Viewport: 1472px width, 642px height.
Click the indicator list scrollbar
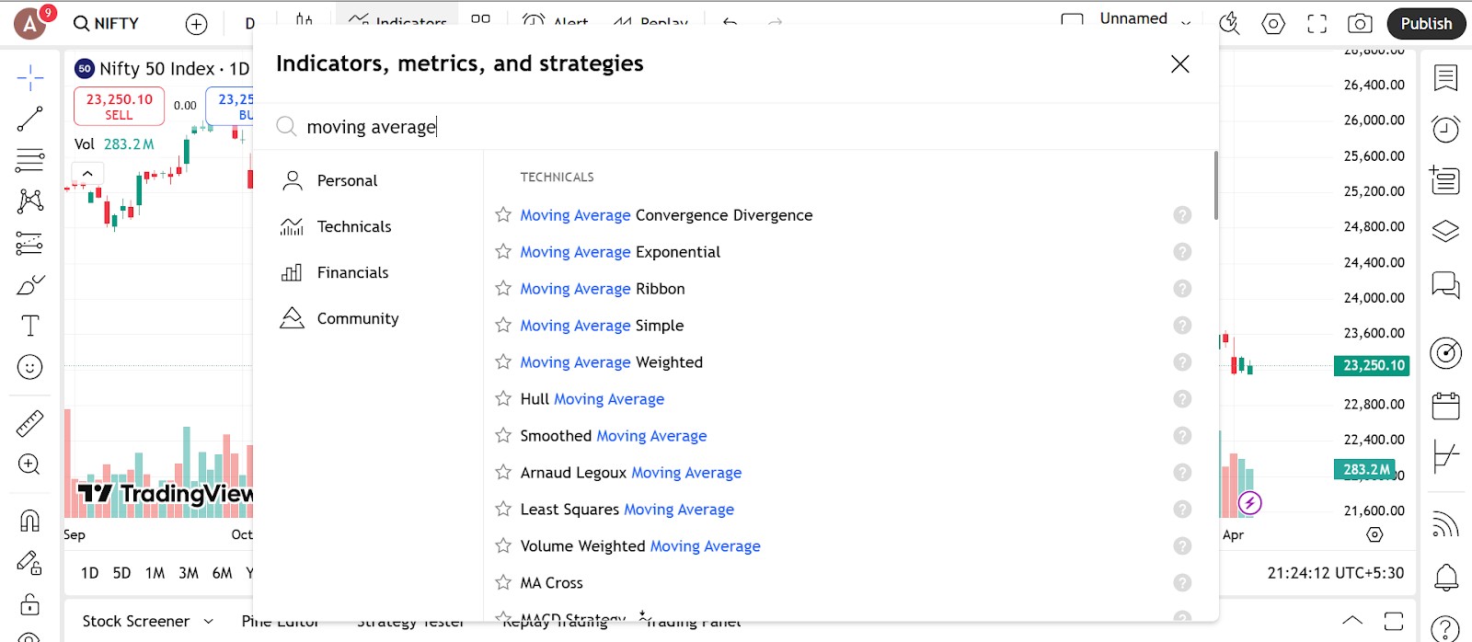tap(1215, 186)
